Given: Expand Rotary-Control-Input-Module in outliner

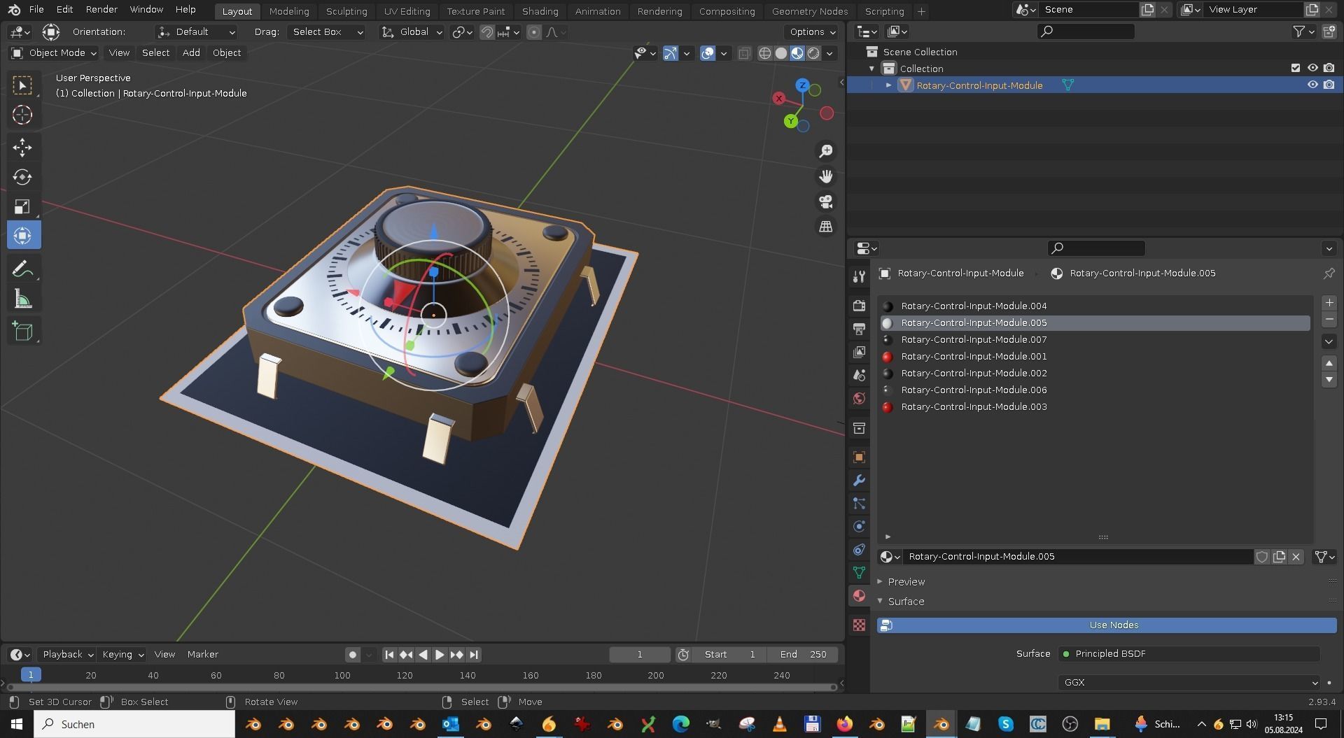Looking at the screenshot, I should click(888, 85).
